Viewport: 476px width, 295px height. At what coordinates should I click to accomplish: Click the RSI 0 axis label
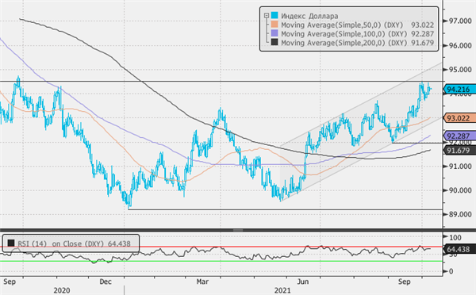(x=451, y=271)
